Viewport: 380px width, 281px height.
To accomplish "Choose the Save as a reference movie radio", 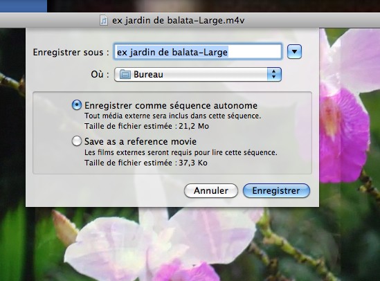I will (77, 141).
